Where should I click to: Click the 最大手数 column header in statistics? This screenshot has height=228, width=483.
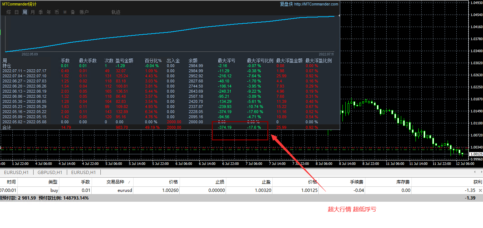[x=88, y=61]
